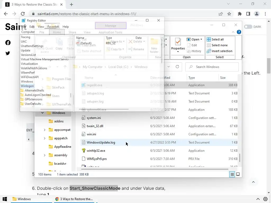Click the Search Windows field
271x203 pixels.
212,67
